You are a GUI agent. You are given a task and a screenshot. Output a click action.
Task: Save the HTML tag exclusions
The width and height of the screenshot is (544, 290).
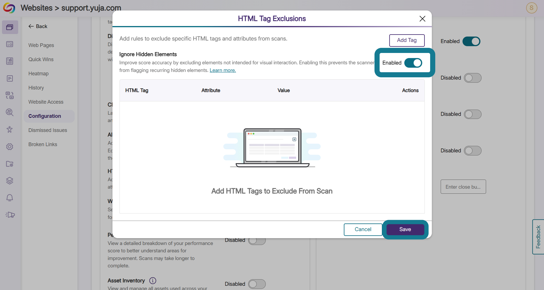click(405, 229)
